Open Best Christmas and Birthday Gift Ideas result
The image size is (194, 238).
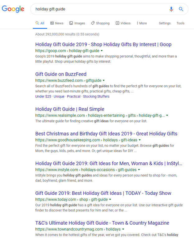pos(106,134)
